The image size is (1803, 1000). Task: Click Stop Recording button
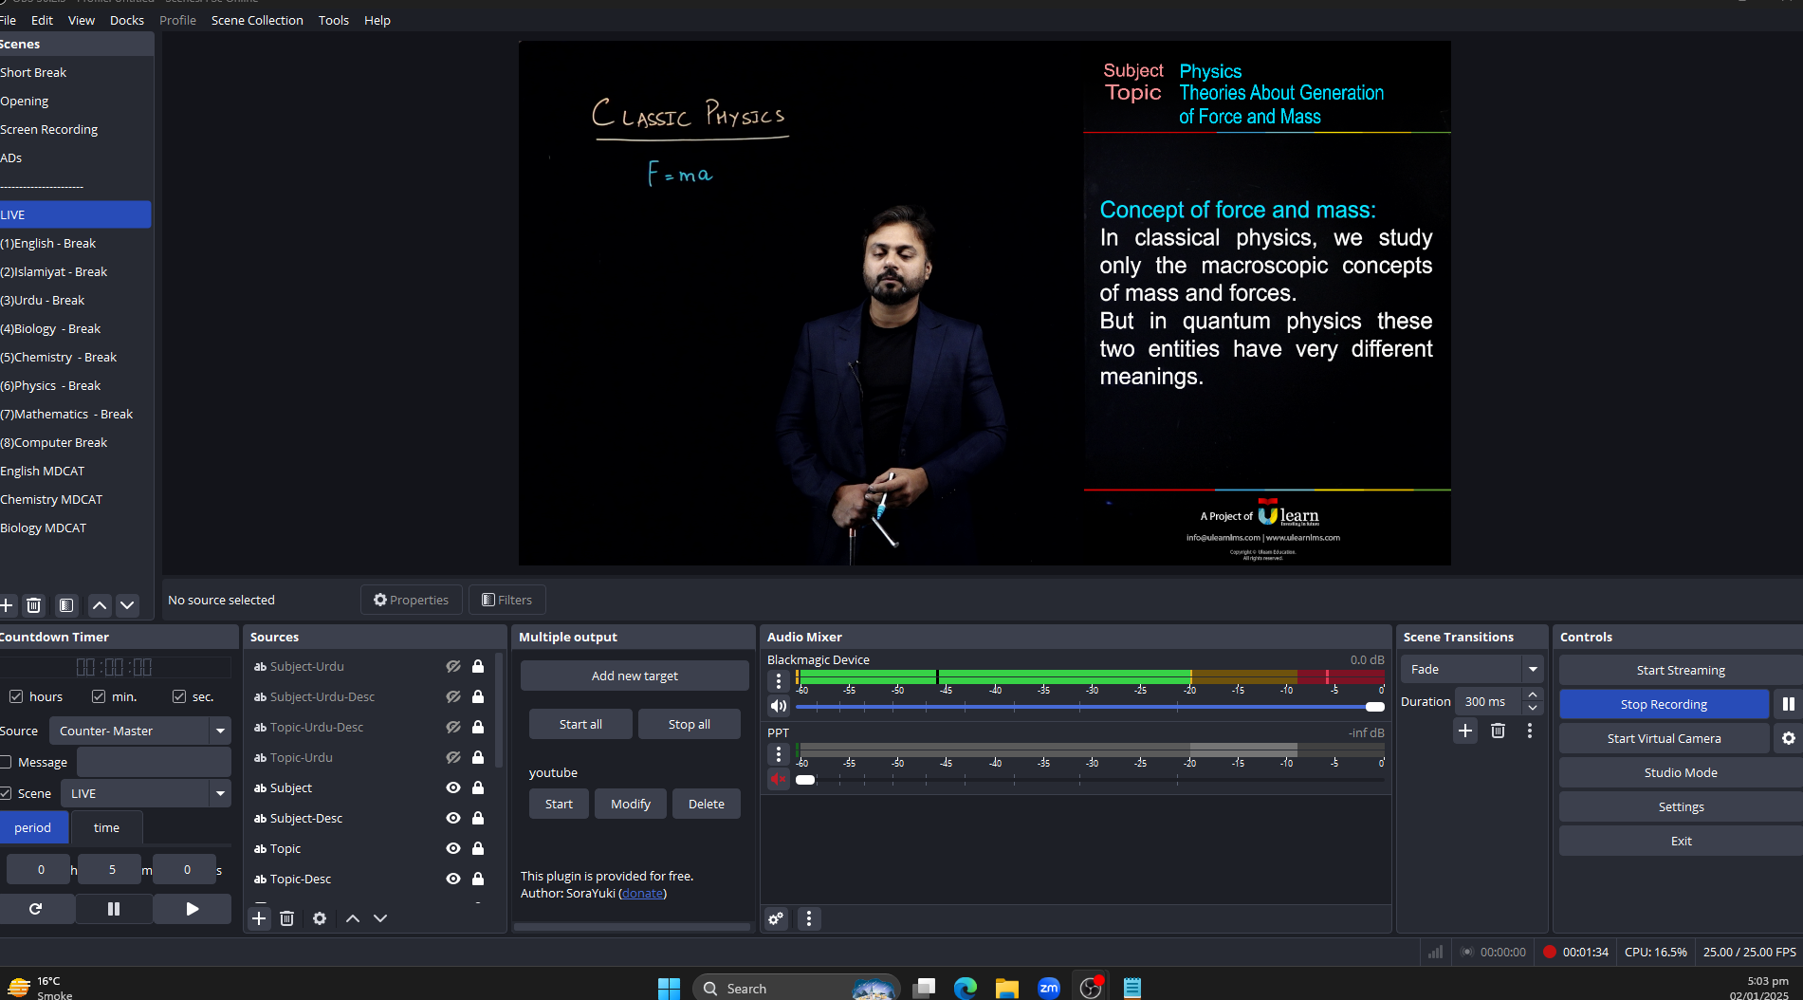click(1664, 704)
